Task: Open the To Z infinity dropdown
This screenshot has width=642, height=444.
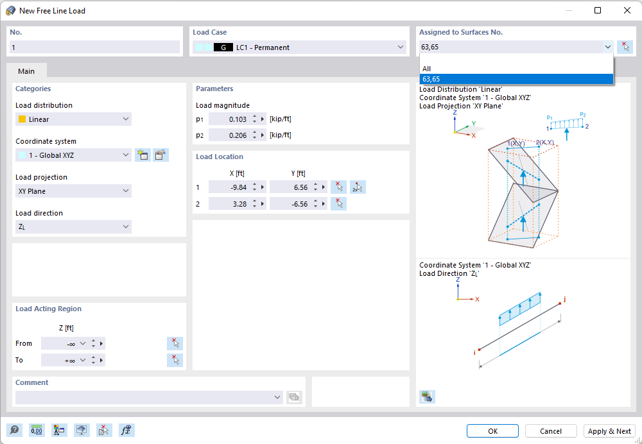Action: pyautogui.click(x=83, y=360)
